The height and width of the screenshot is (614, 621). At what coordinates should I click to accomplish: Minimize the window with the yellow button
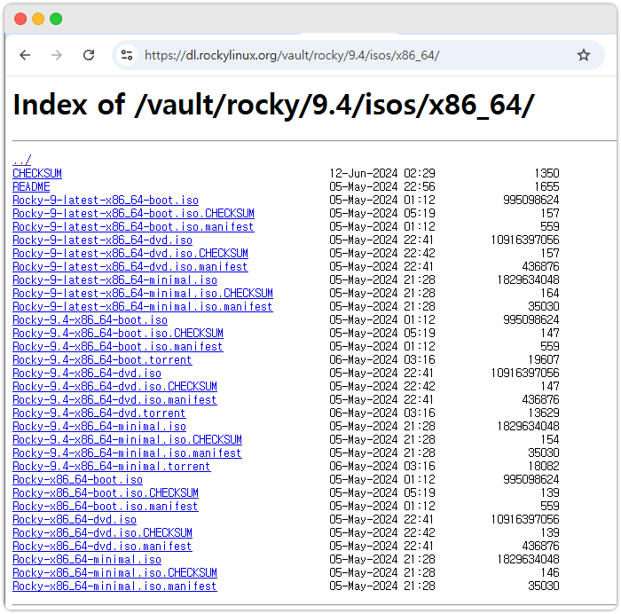tap(38, 19)
